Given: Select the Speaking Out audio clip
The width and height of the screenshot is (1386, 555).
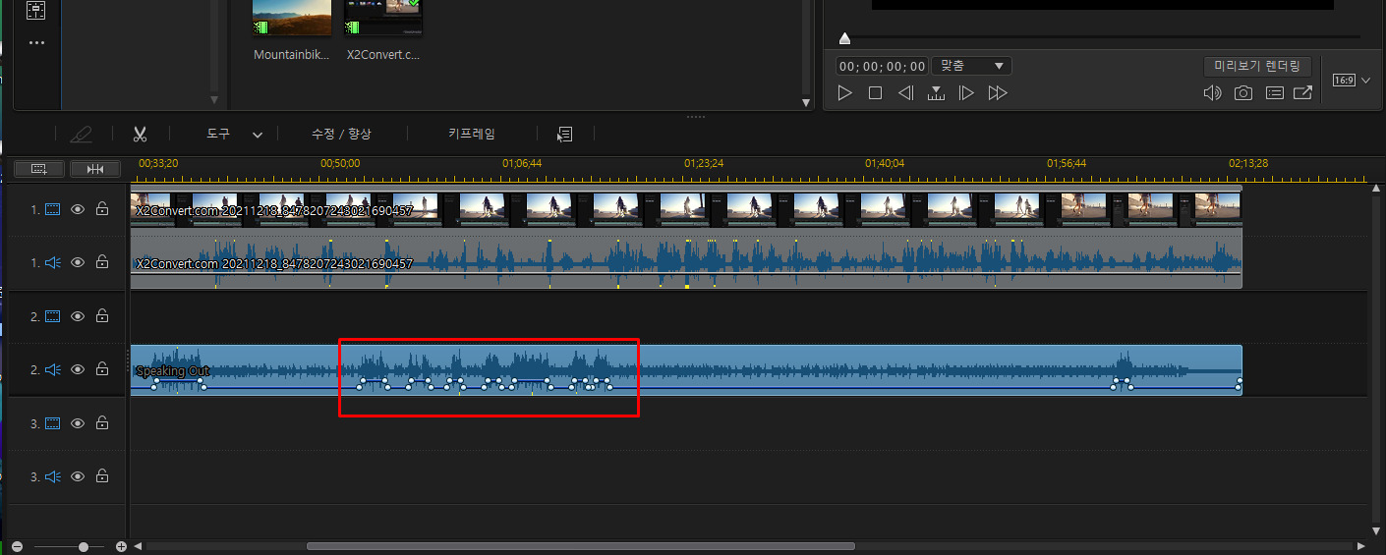Looking at the screenshot, I should tap(686, 369).
